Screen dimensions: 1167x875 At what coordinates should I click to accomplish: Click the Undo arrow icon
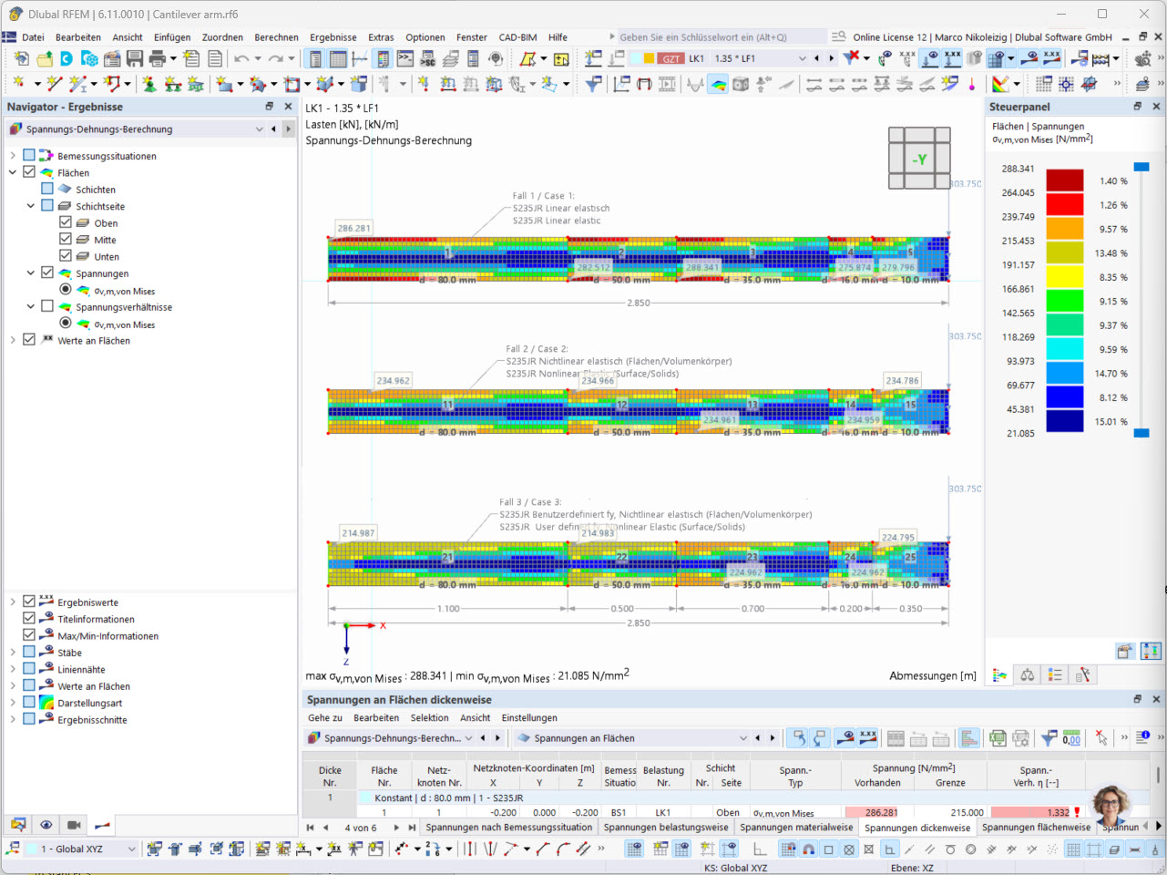pyautogui.click(x=241, y=58)
